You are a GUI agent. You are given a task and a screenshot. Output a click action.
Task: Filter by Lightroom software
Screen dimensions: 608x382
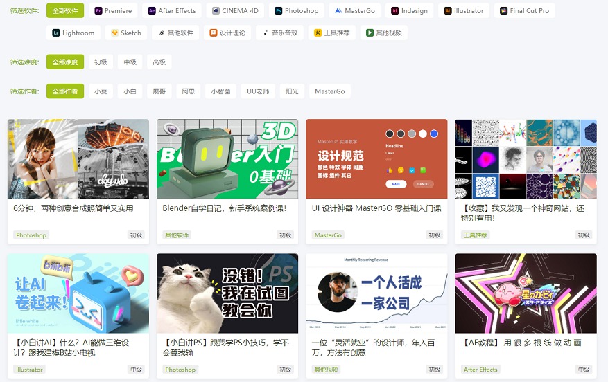coord(73,33)
